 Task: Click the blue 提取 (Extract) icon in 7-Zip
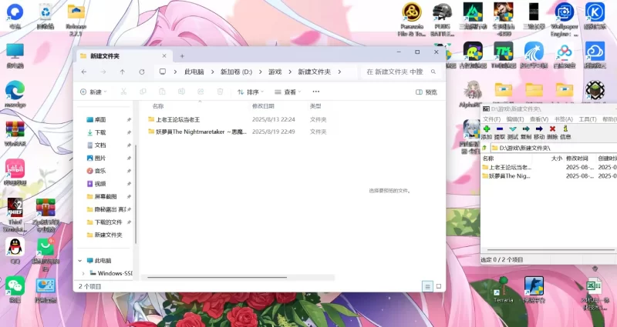pos(500,128)
